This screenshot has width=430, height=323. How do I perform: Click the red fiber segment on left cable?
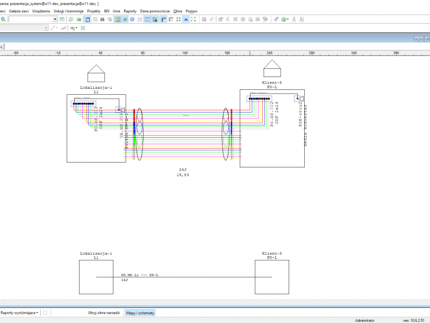(x=134, y=115)
